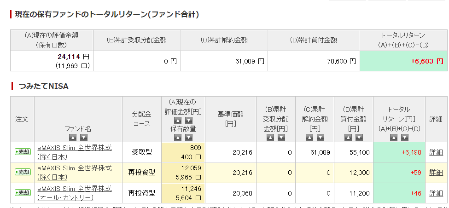The image size is (449, 208).
Task: Click 売却 button for 12,059 yen fund row
Action: (x=23, y=172)
